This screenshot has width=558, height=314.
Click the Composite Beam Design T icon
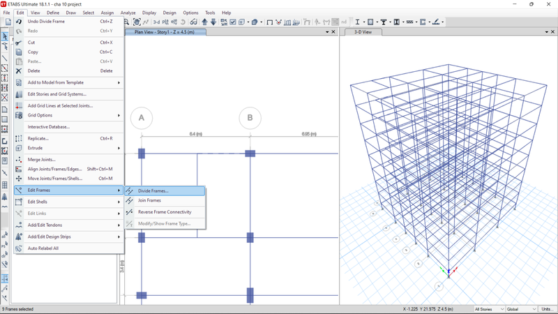point(384,22)
